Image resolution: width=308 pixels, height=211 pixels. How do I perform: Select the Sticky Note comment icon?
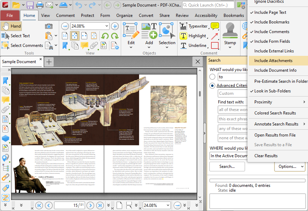point(215,26)
